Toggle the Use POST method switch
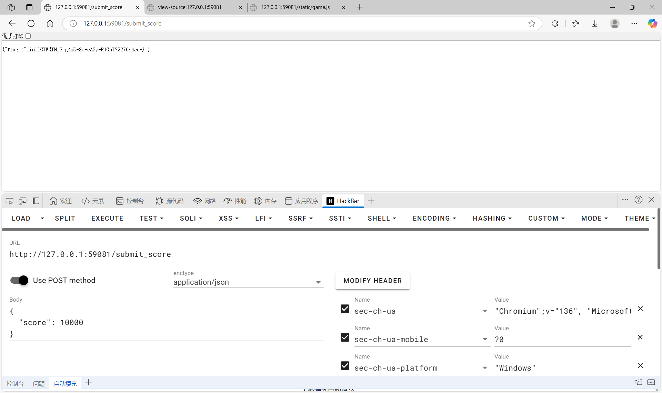The height and width of the screenshot is (393, 662). (x=19, y=280)
